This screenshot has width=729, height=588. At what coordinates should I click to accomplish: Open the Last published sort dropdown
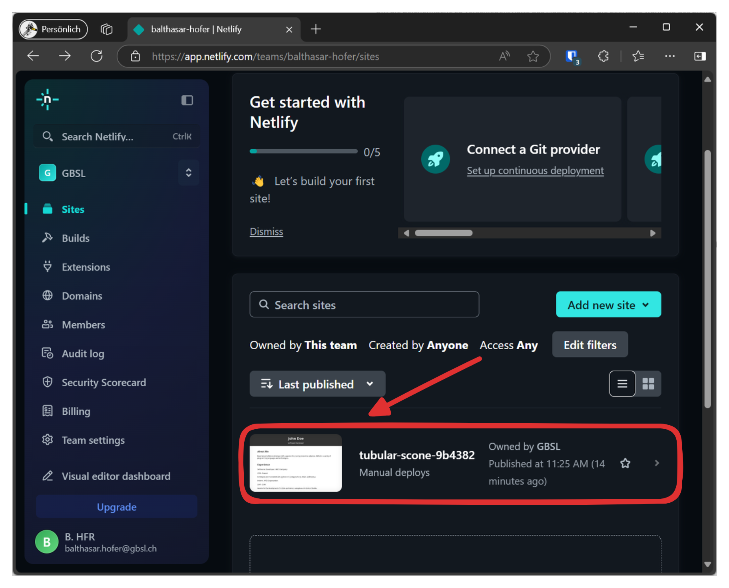317,384
